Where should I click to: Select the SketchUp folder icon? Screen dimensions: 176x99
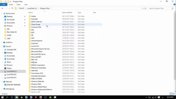coord(30,71)
